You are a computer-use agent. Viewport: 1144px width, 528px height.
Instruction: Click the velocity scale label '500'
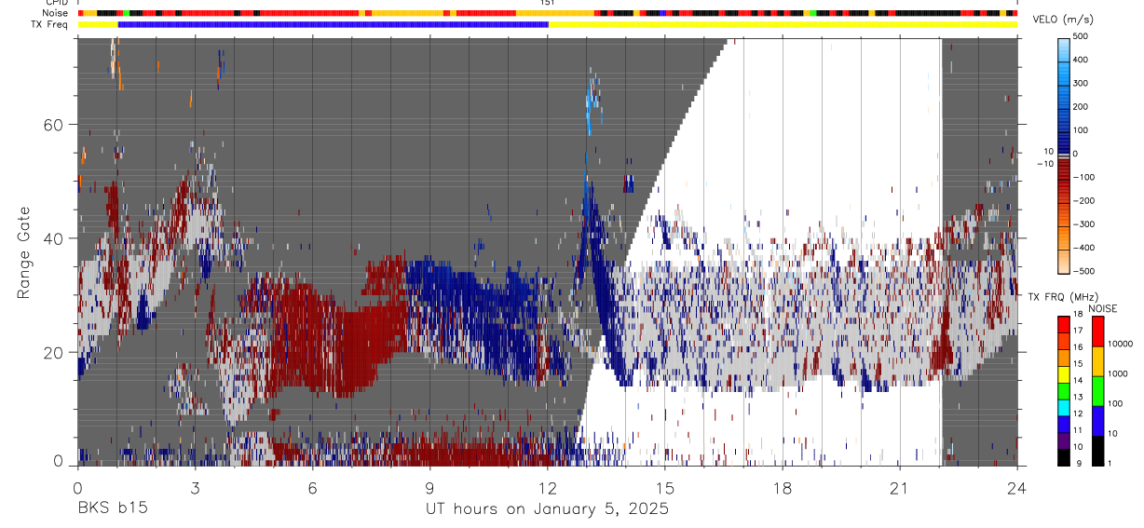(x=1081, y=36)
